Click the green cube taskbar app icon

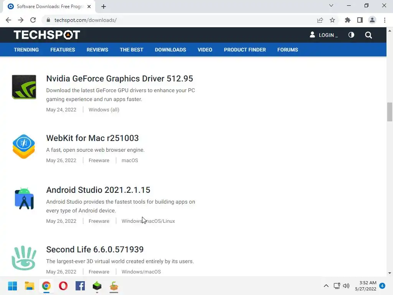coord(97,286)
